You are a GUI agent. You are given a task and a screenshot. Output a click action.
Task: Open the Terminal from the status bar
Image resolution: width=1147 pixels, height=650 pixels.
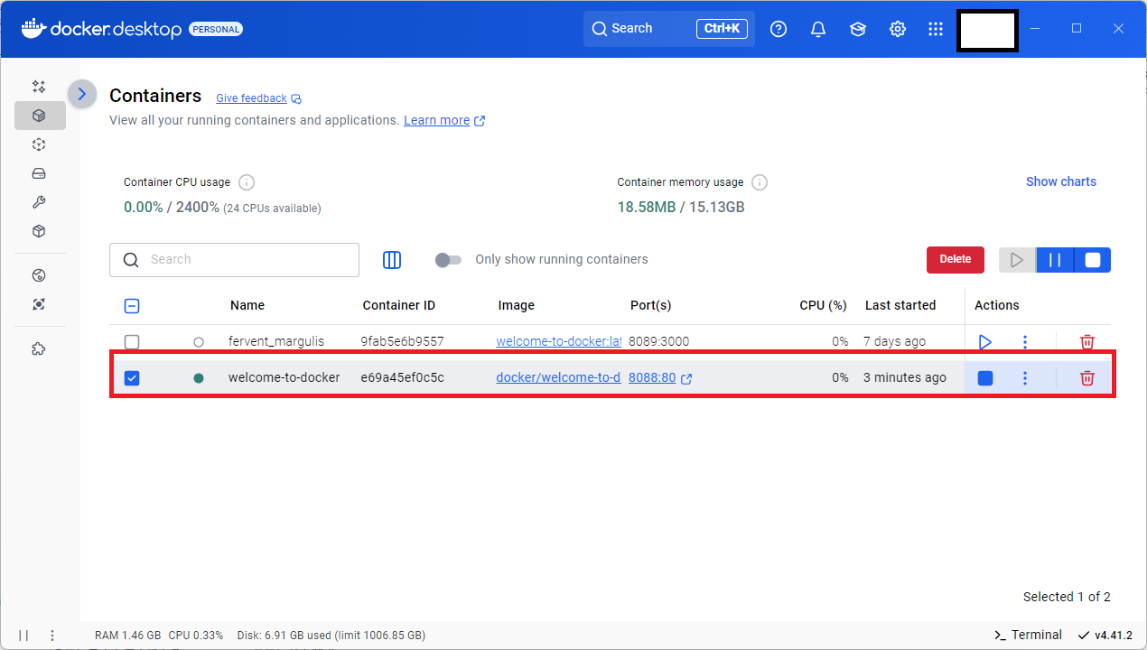pos(1028,635)
